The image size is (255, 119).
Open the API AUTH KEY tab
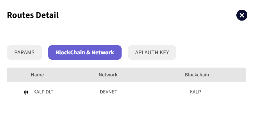pos(152,53)
